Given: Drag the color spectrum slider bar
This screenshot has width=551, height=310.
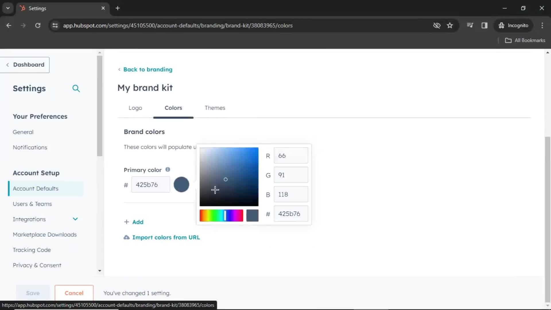Looking at the screenshot, I should pyautogui.click(x=225, y=215).
